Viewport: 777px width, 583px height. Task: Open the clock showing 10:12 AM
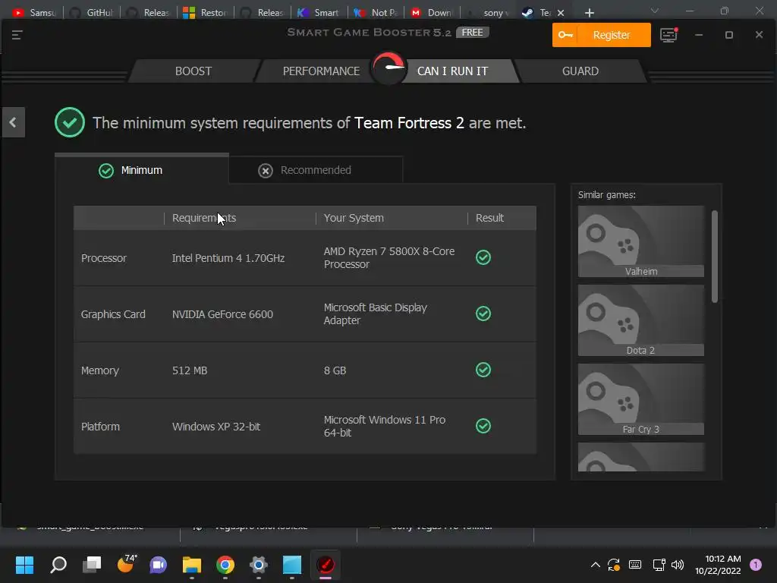[x=718, y=565]
